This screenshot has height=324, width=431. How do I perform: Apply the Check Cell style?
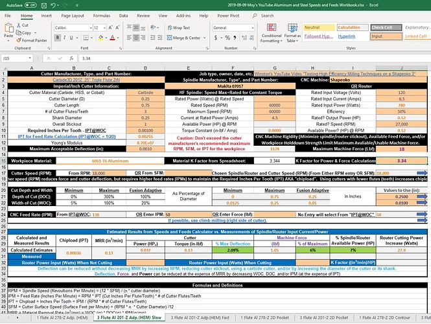[x=386, y=27]
